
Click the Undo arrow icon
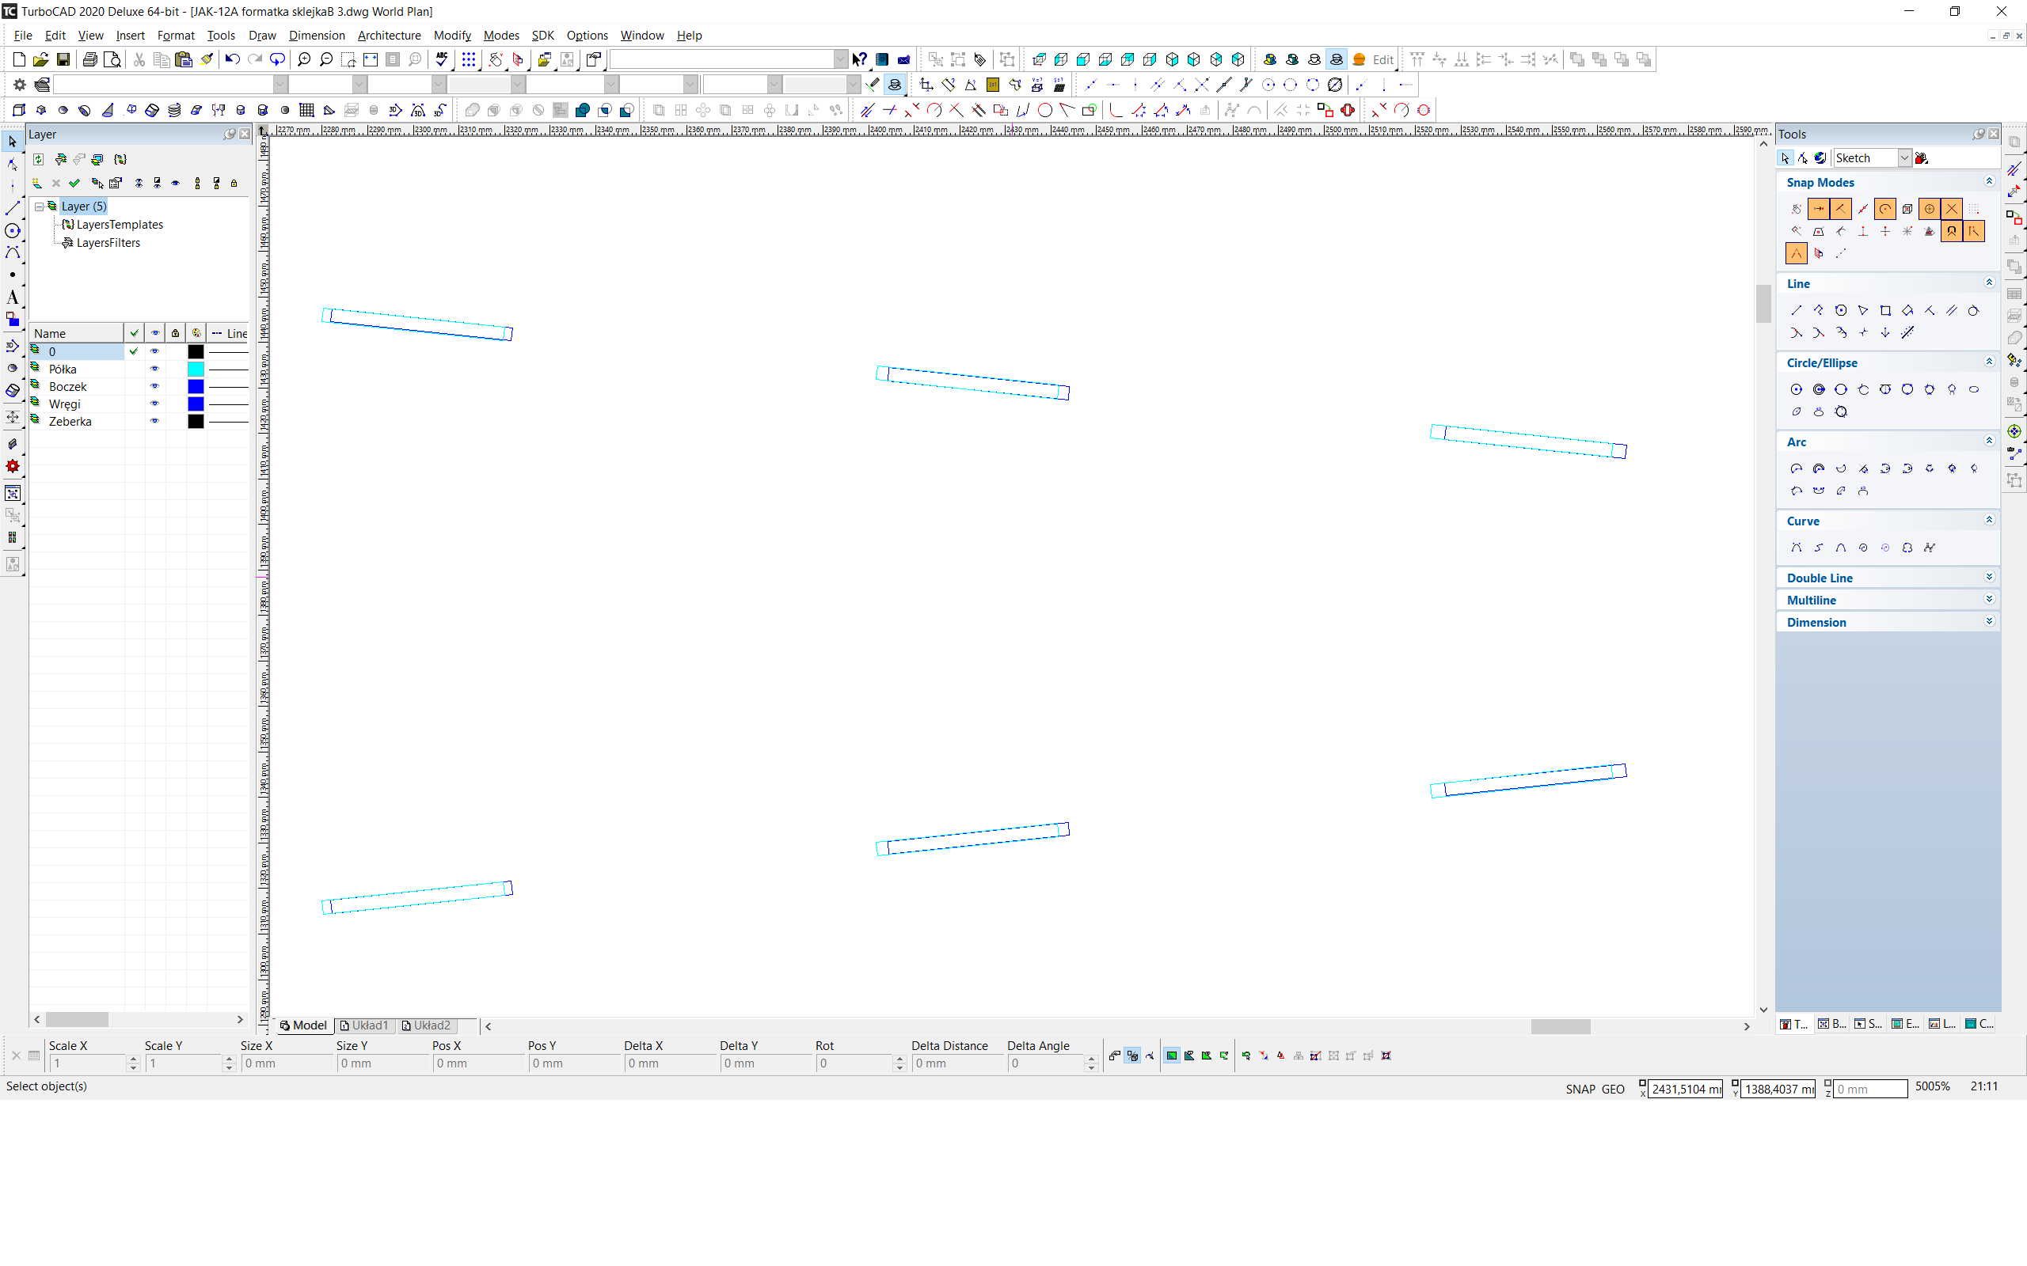[232, 59]
